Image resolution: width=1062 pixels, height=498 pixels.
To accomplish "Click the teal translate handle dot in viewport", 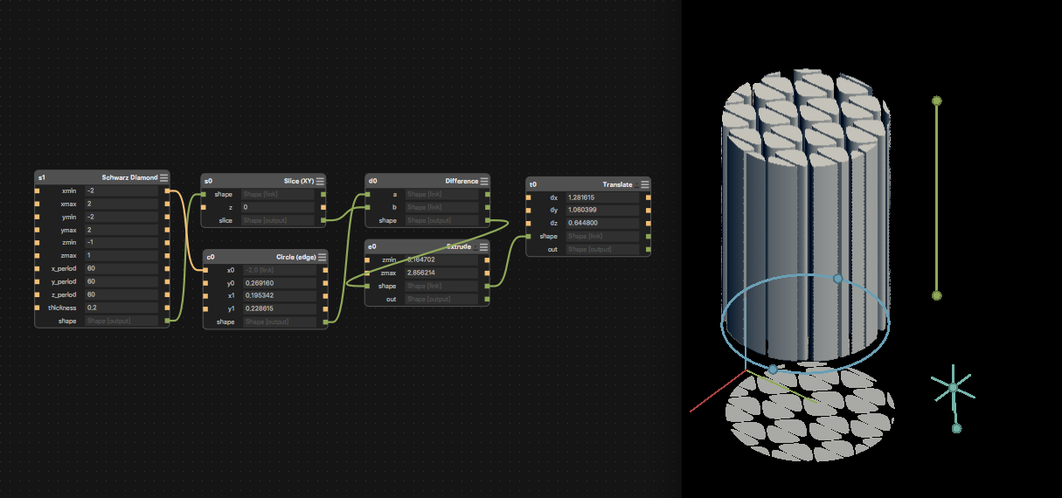I will point(956,428).
